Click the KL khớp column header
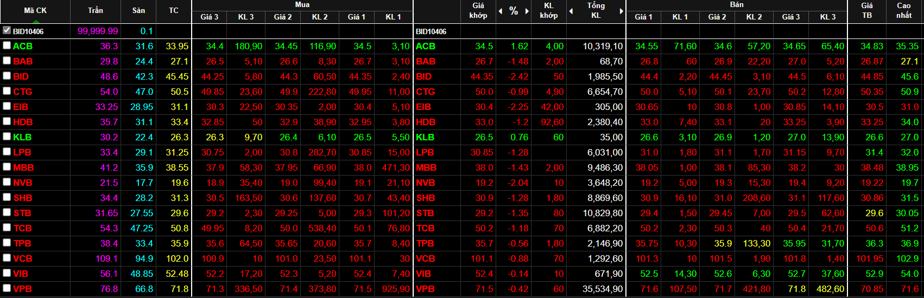The width and height of the screenshot is (924, 298). 548,10
